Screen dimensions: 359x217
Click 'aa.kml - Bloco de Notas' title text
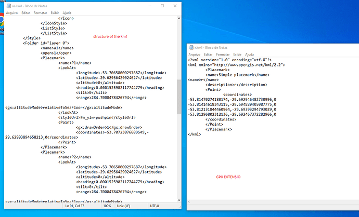[30, 6]
